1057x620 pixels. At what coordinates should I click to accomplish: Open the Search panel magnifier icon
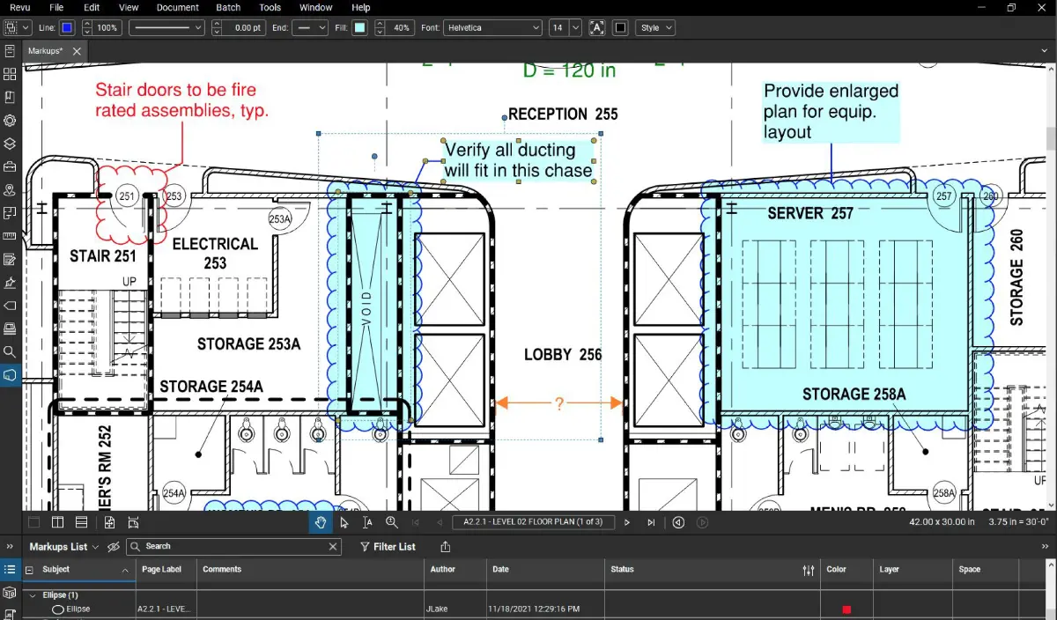point(10,351)
